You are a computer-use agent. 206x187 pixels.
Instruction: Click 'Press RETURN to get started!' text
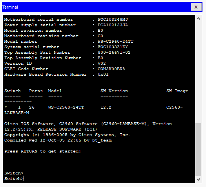pyautogui.click(x=42, y=151)
